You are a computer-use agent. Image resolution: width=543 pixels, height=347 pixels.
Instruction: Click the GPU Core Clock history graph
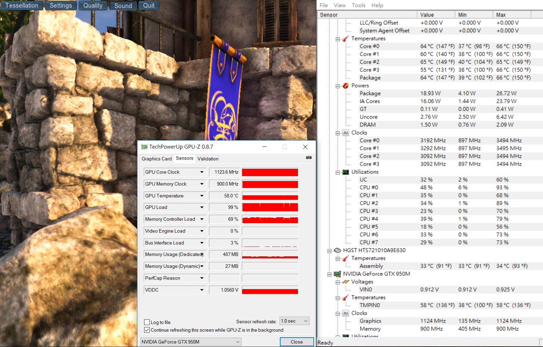270,172
